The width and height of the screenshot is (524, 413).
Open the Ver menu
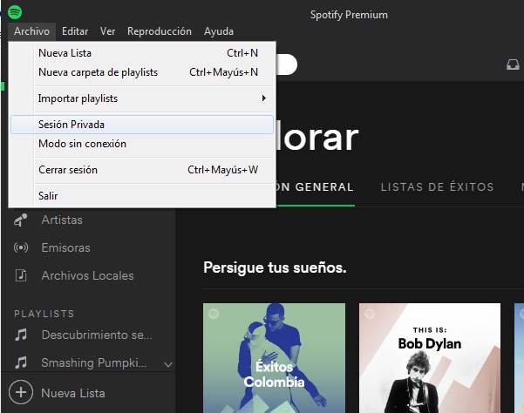[x=107, y=31]
